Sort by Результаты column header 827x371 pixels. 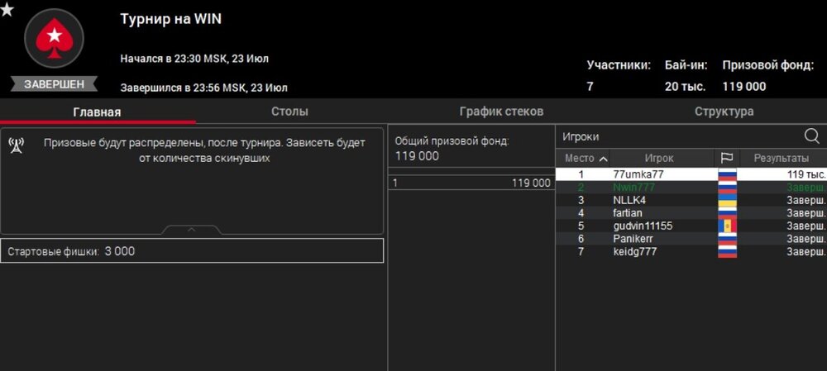781,158
